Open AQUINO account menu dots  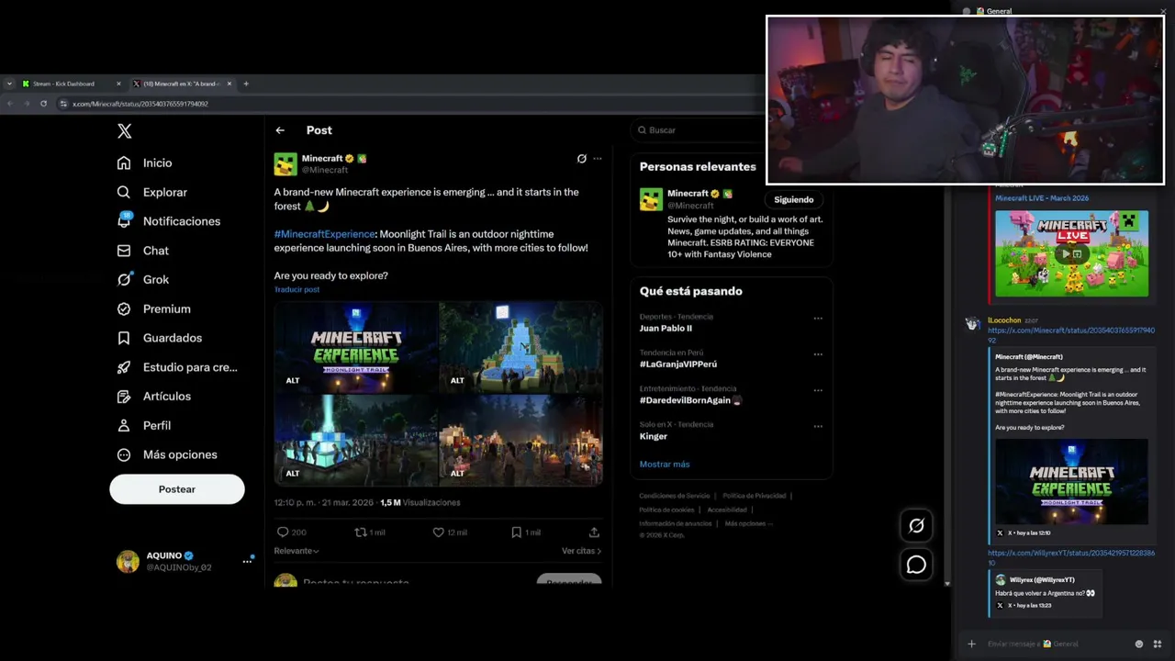click(247, 561)
